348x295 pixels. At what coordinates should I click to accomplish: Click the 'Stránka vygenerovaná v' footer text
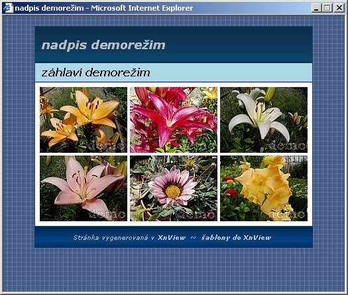[114, 238]
